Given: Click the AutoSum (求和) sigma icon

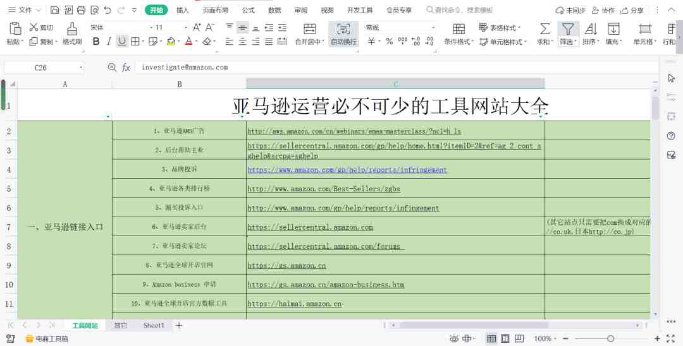Looking at the screenshot, I should point(545,28).
